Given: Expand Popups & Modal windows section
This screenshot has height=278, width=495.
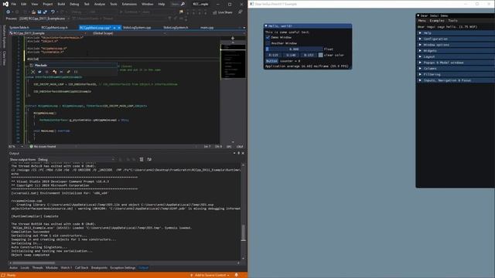Looking at the screenshot, I should (x=456, y=63).
